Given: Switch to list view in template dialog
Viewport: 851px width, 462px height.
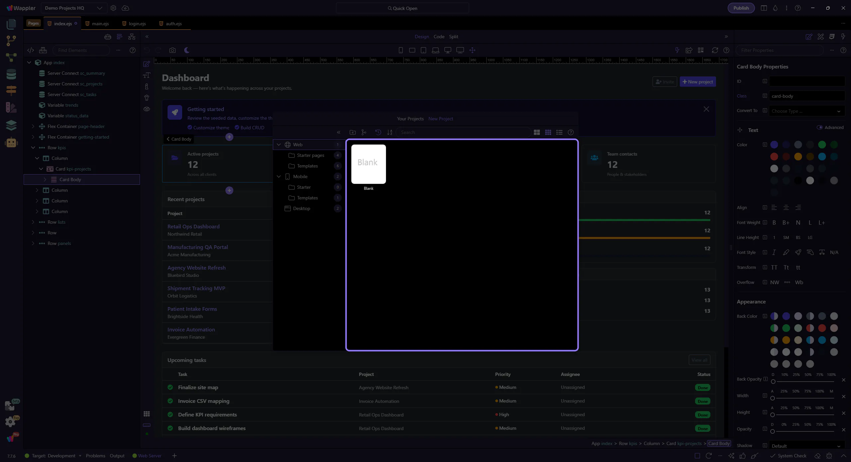Looking at the screenshot, I should (559, 132).
